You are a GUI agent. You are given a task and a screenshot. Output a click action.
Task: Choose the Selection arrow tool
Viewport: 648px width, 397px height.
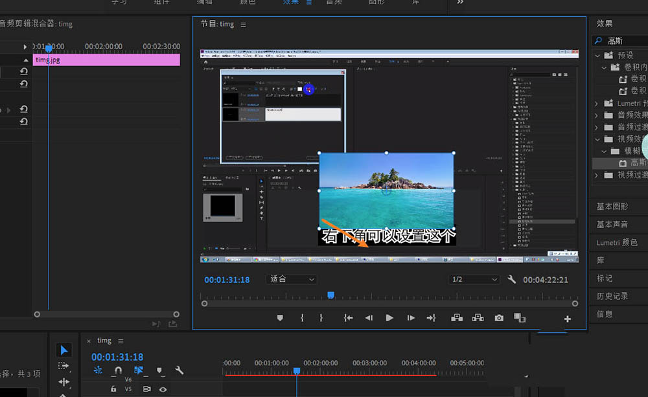pyautogui.click(x=64, y=350)
